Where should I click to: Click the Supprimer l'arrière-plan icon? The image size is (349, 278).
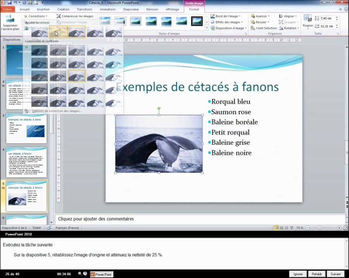(10, 19)
